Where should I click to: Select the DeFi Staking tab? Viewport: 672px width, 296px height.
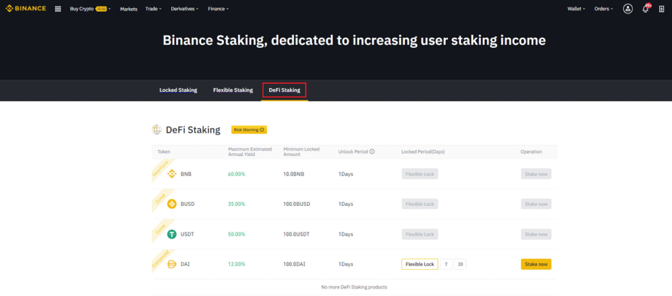point(285,90)
